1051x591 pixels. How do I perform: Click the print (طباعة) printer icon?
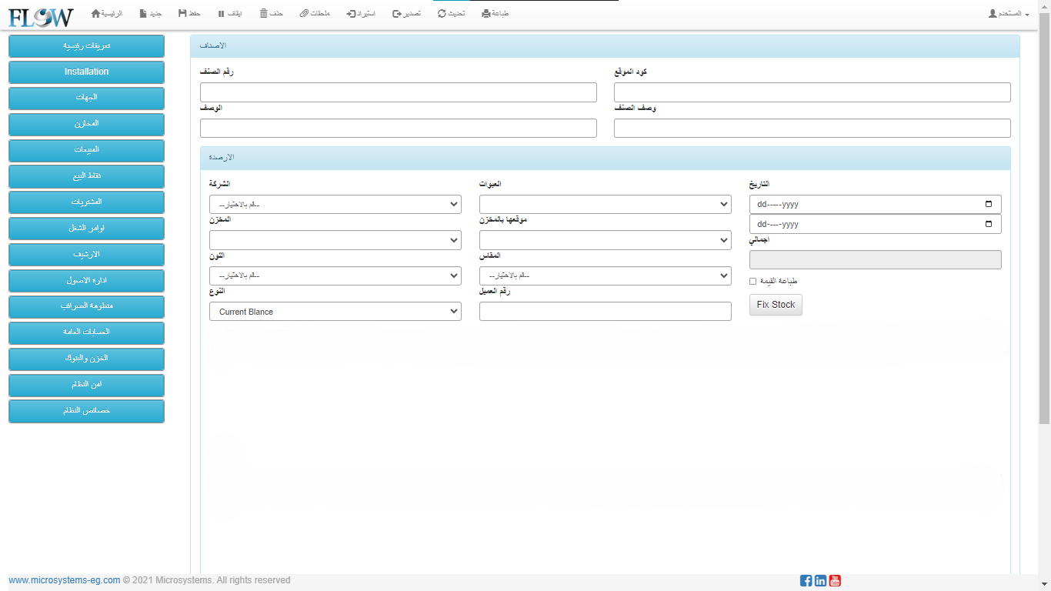[485, 14]
